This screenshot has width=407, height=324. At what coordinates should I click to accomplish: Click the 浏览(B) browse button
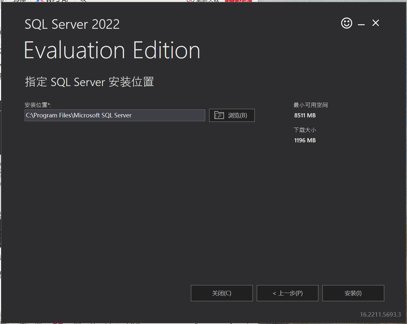click(232, 115)
